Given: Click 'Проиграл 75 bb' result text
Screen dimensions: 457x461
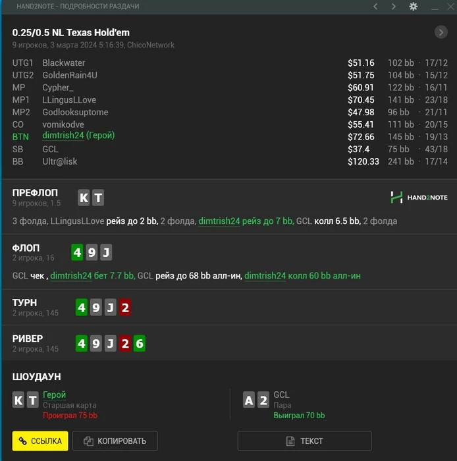Looking at the screenshot, I should [x=70, y=416].
